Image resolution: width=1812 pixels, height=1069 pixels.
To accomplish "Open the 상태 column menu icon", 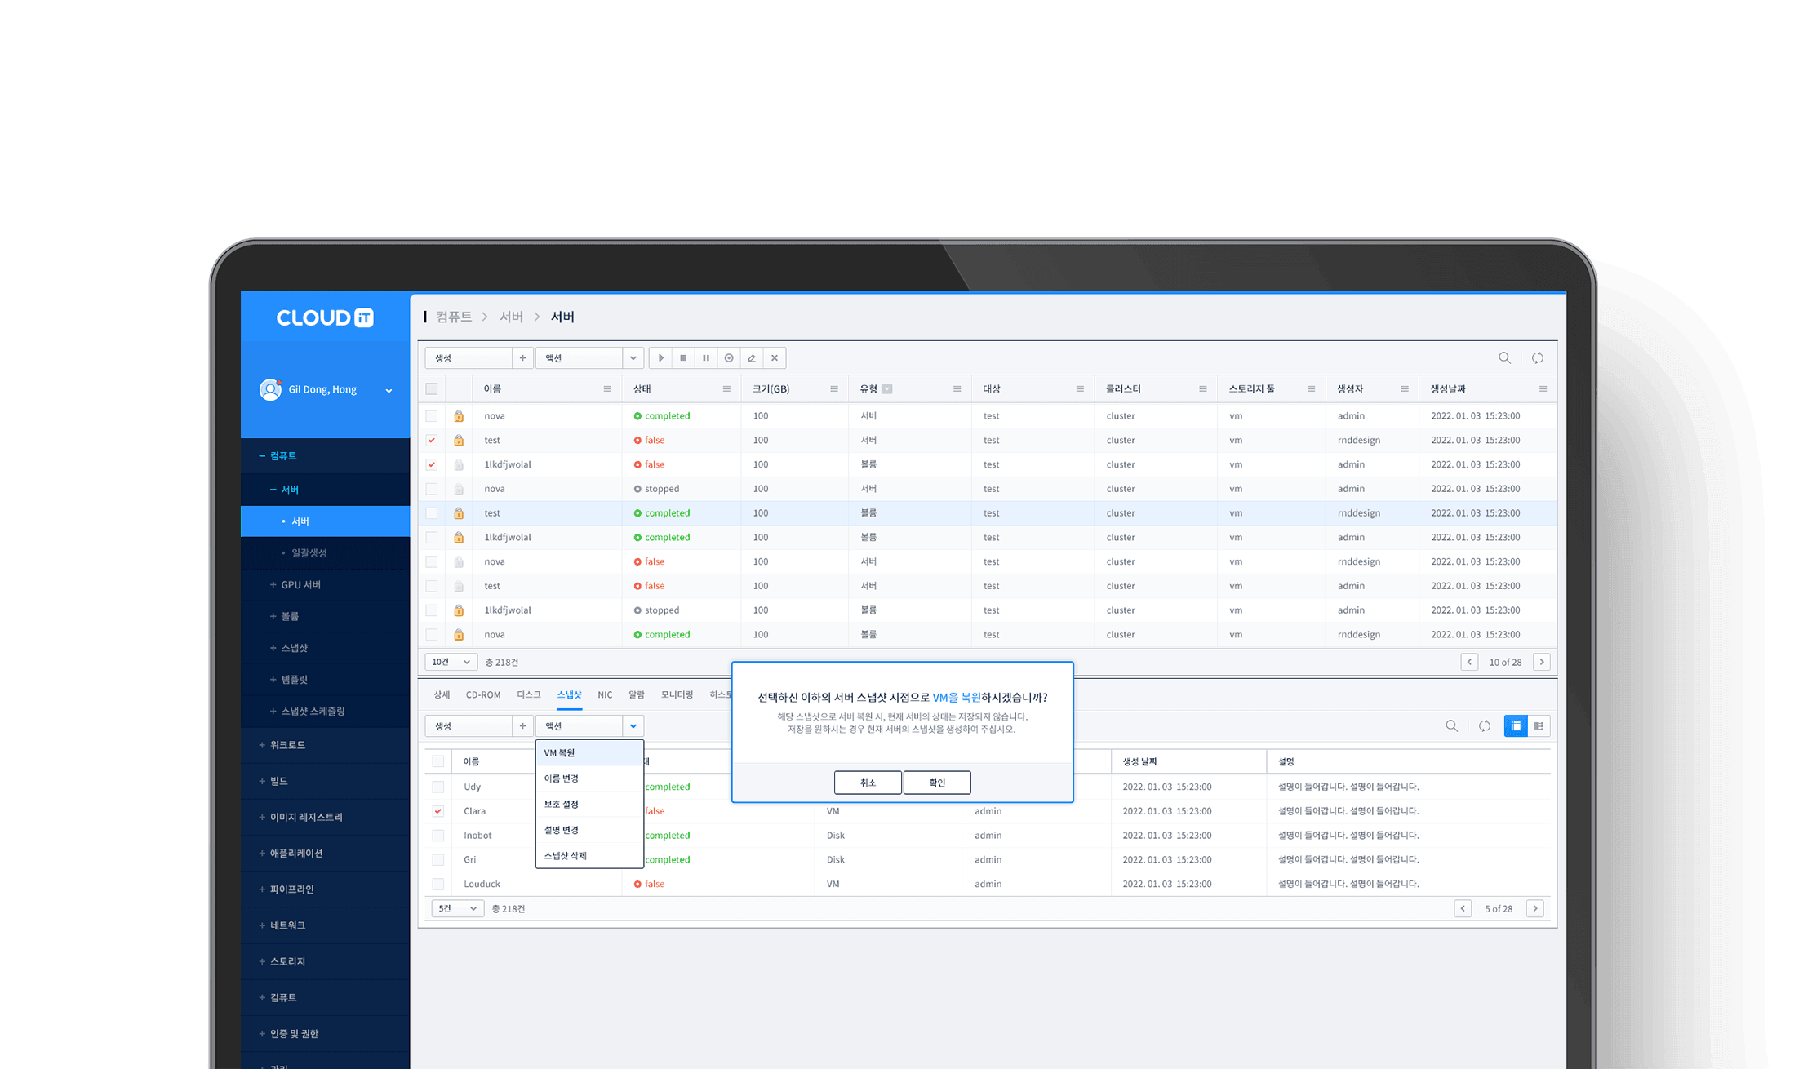I will point(726,388).
